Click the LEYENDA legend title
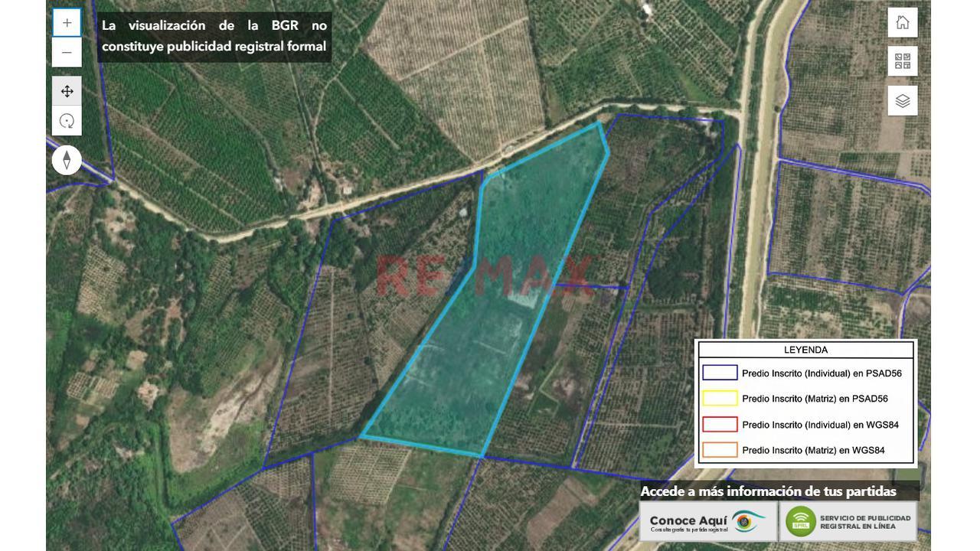 pyautogui.click(x=805, y=350)
